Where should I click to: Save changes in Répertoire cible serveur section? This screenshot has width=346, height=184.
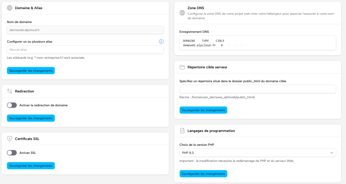(203, 110)
